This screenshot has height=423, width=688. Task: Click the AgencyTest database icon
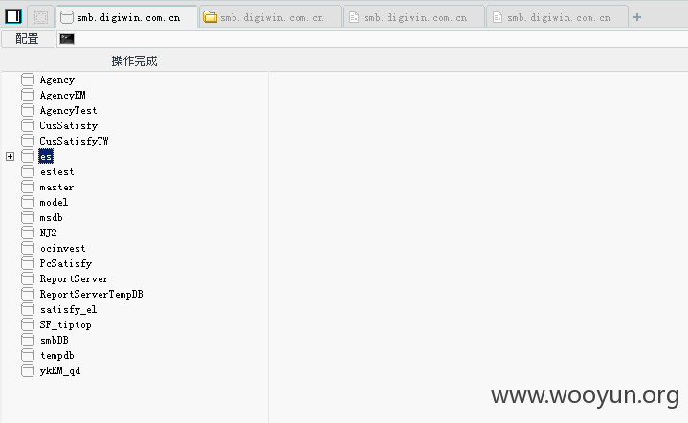click(28, 110)
